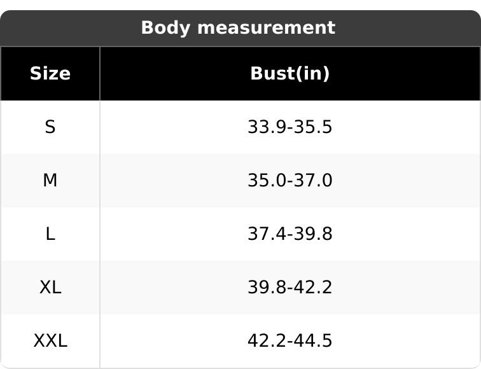Choose the XL size cell

coord(50,288)
